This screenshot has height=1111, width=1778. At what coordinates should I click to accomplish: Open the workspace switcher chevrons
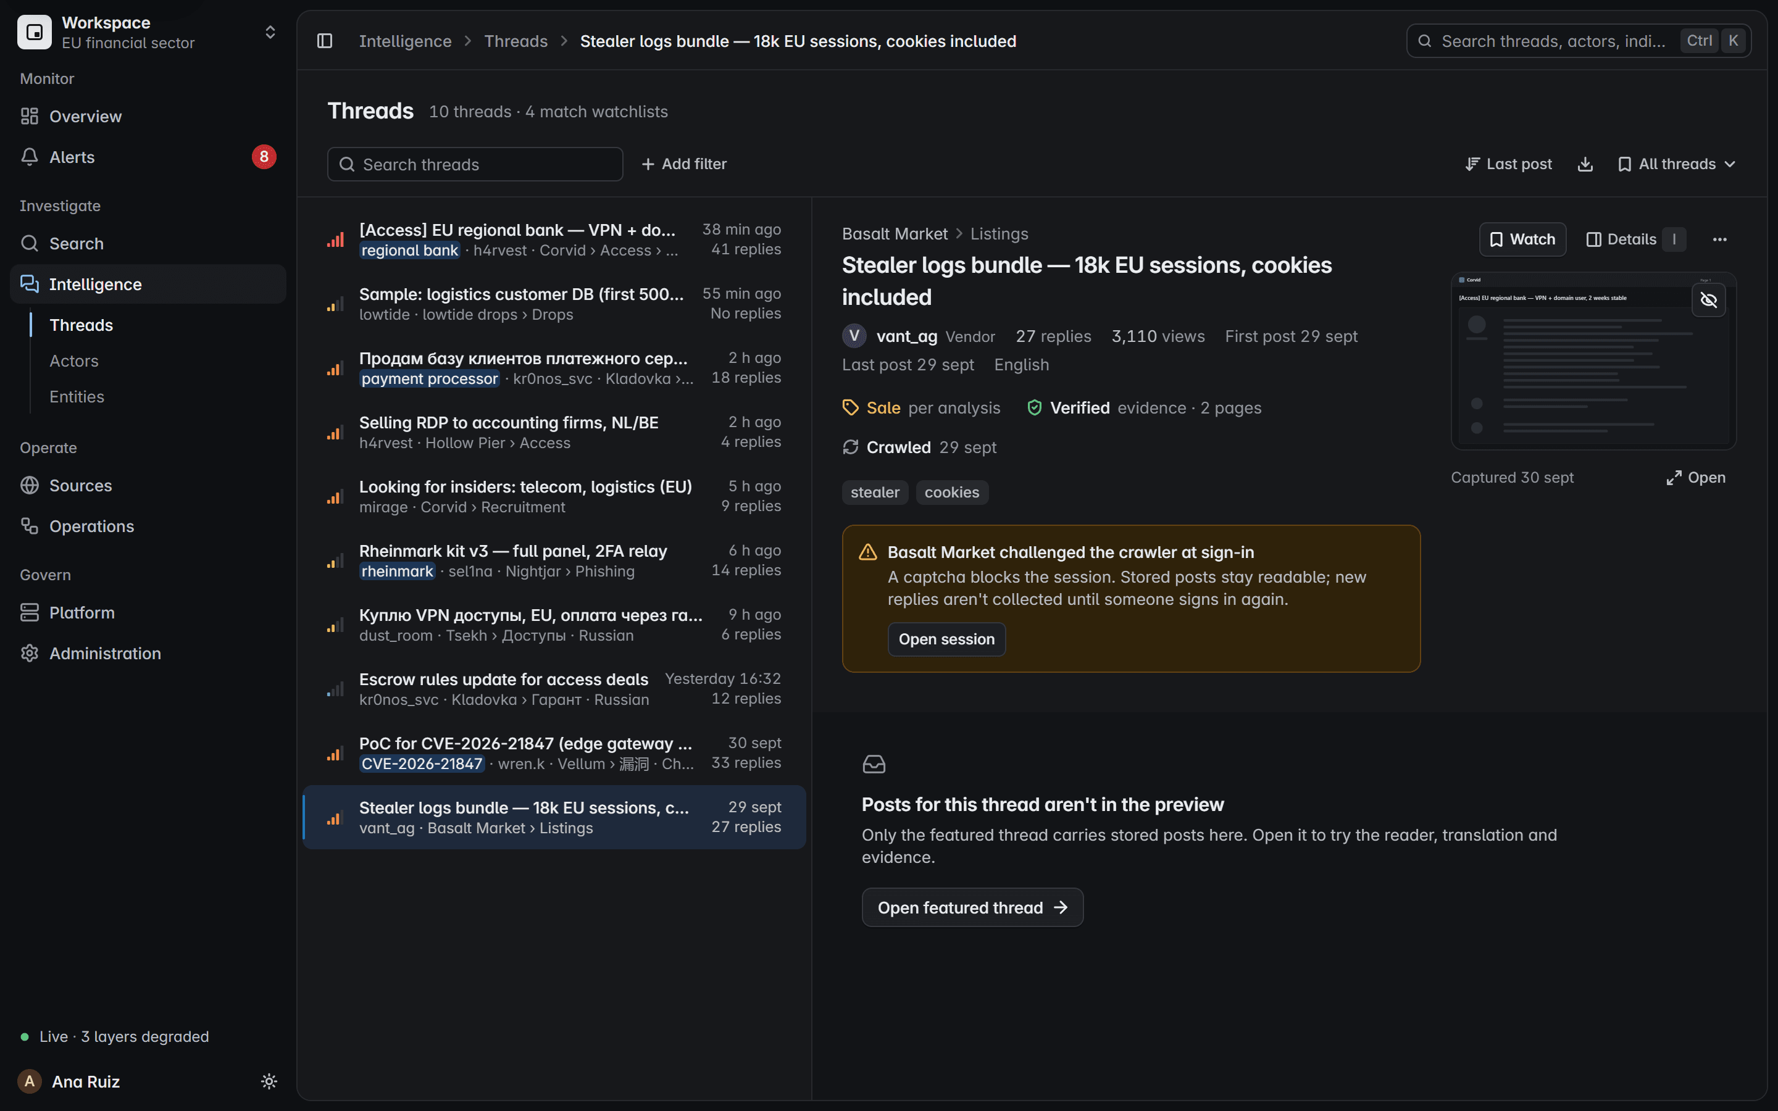click(270, 32)
